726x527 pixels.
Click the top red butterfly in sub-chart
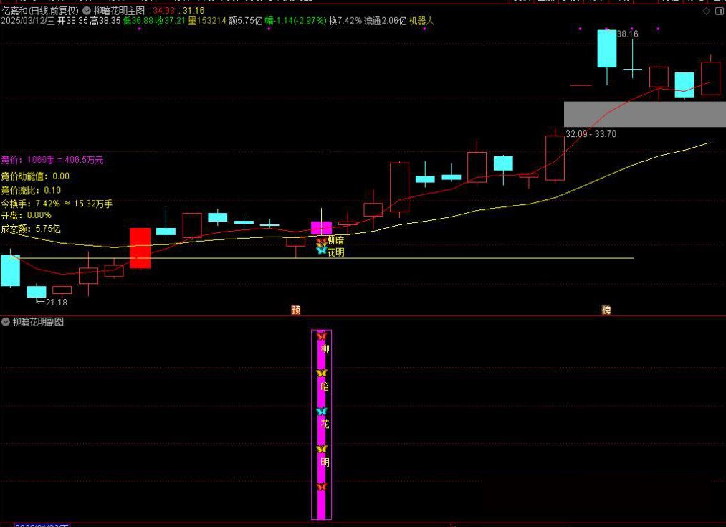(x=321, y=336)
